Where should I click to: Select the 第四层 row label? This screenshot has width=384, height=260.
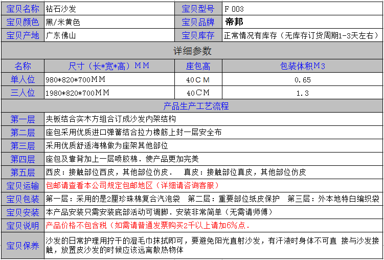[23, 159]
